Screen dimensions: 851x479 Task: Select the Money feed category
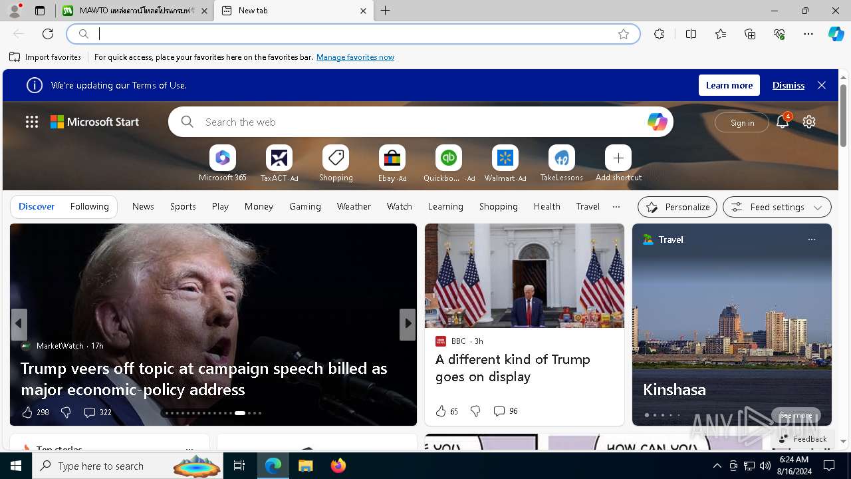pyautogui.click(x=259, y=207)
